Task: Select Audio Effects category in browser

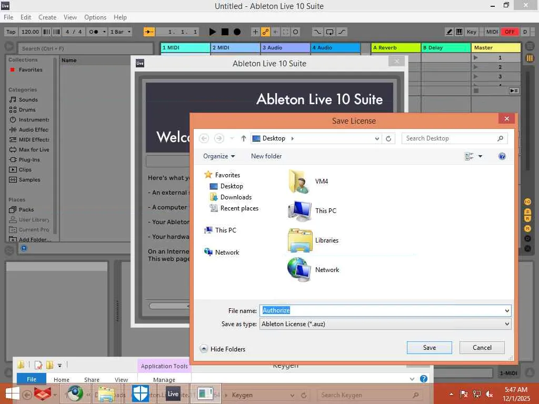Action: (33, 129)
